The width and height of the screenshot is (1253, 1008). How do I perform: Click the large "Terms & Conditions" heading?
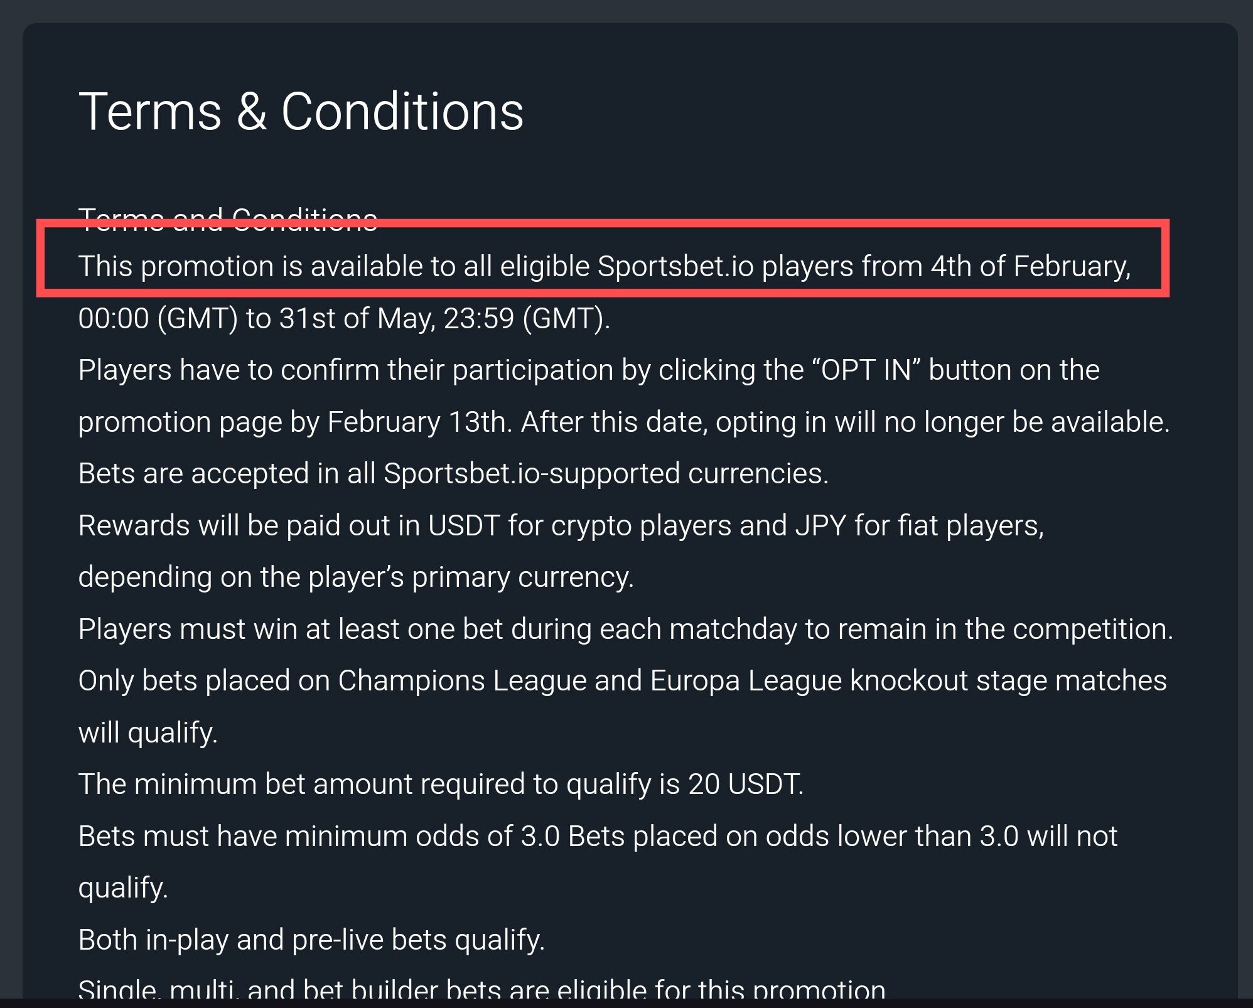click(x=301, y=112)
